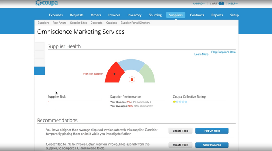272x151 pixels.
Task: Click the Your Overages 12% value
Action: (131, 106)
